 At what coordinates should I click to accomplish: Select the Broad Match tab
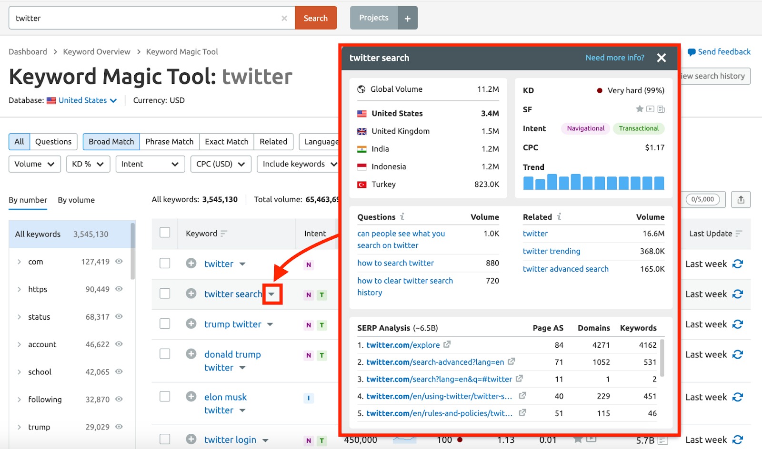[x=111, y=142]
